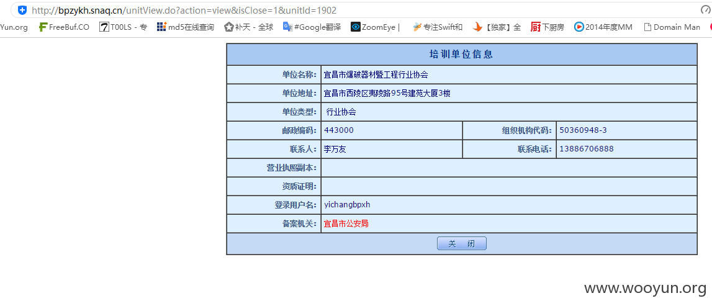Click the Swift bird favicon
This screenshot has height=306, width=712.
pos(417,27)
